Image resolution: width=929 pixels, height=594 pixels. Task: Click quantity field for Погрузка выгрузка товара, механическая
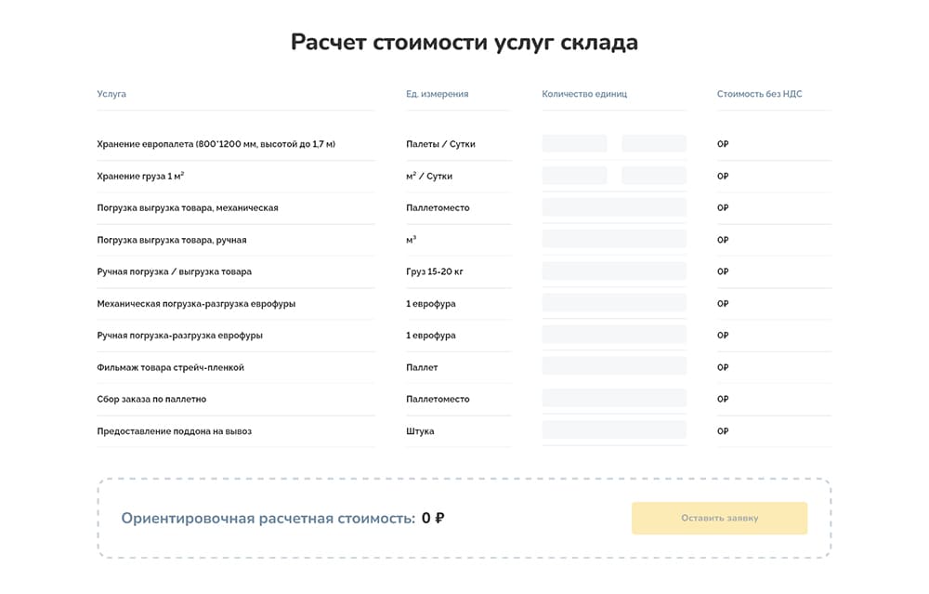614,207
